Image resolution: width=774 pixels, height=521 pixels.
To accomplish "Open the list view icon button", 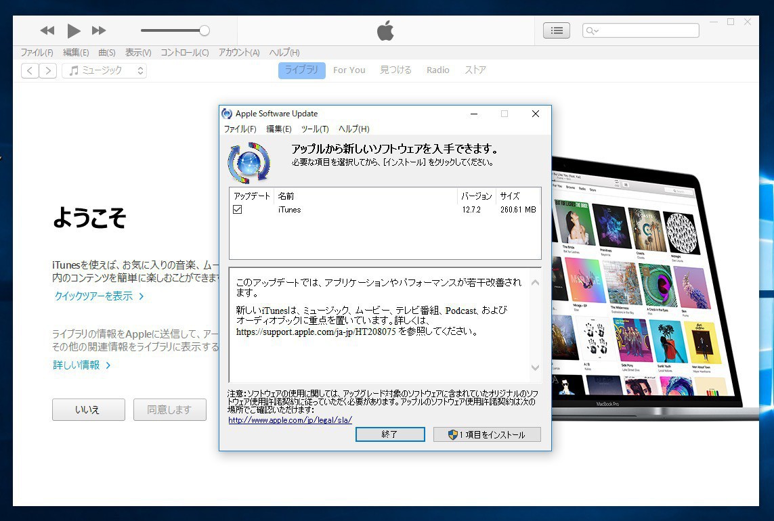I will [556, 30].
